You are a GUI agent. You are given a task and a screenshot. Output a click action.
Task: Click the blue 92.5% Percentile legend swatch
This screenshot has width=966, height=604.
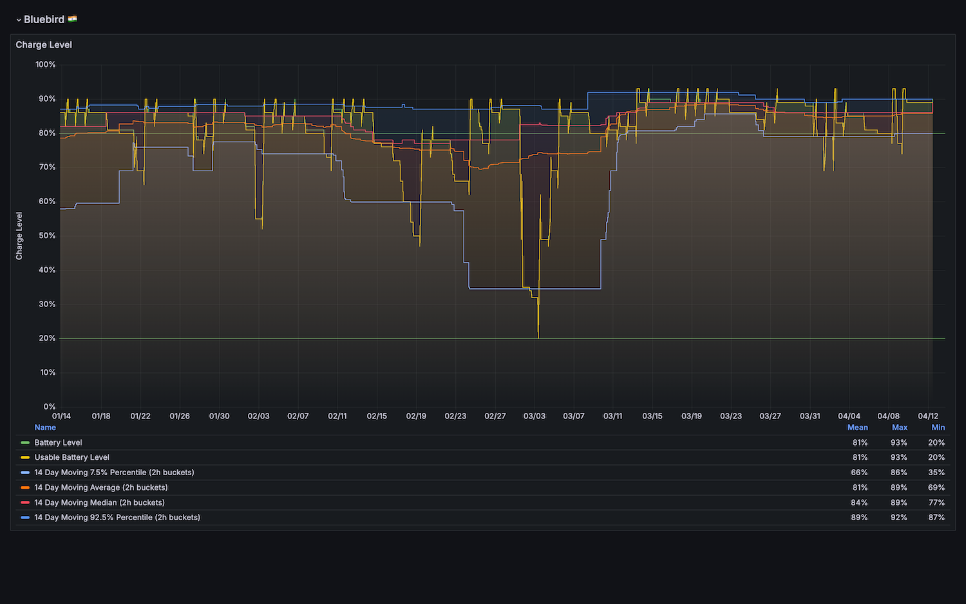(25, 518)
